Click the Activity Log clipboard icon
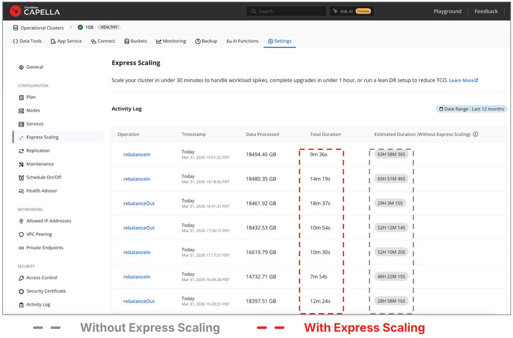The height and width of the screenshot is (338, 513). pyautogui.click(x=21, y=305)
